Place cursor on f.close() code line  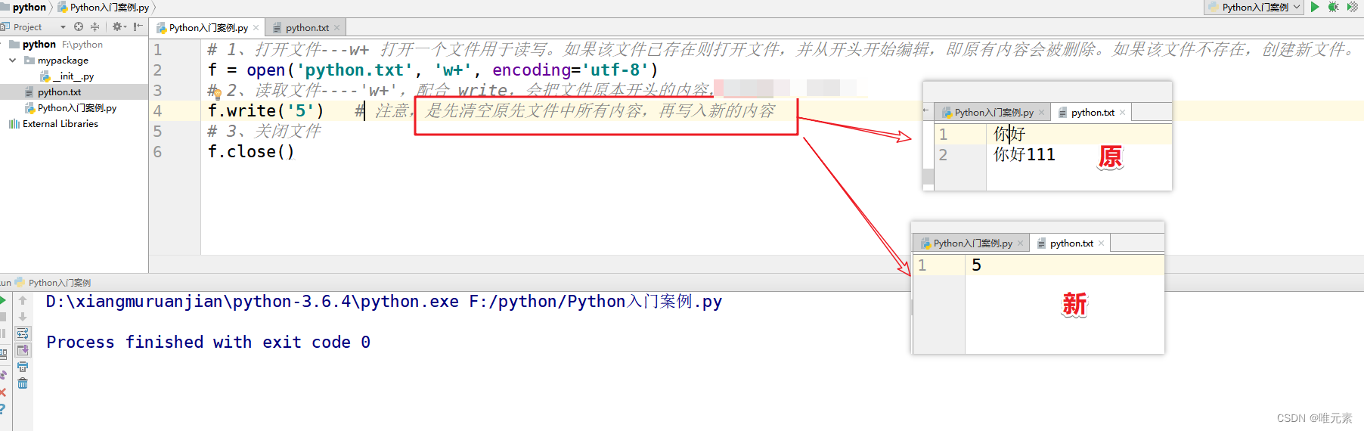(251, 152)
